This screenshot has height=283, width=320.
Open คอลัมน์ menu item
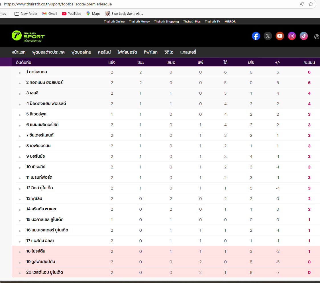click(104, 52)
